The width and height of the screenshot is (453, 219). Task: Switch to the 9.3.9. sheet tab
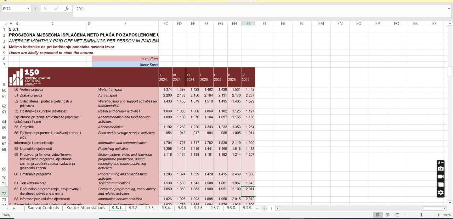tap(247, 208)
